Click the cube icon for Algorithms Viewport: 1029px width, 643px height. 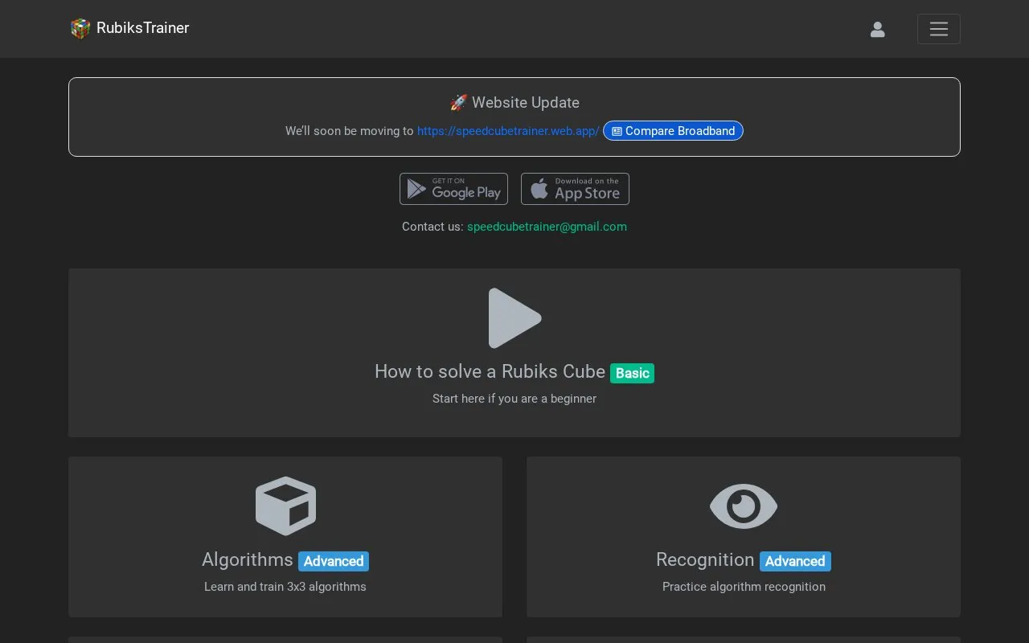pos(285,506)
